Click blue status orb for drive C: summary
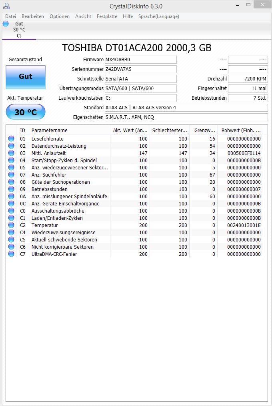The width and height of the screenshot is (272, 406). (6, 24)
